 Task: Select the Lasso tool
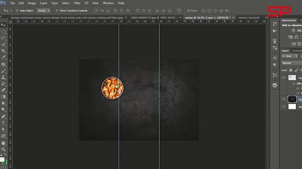pos(3,38)
